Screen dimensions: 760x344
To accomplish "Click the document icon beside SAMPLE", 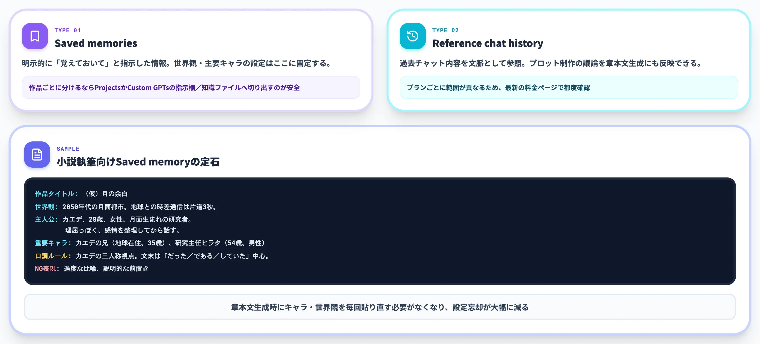I will click(x=37, y=154).
